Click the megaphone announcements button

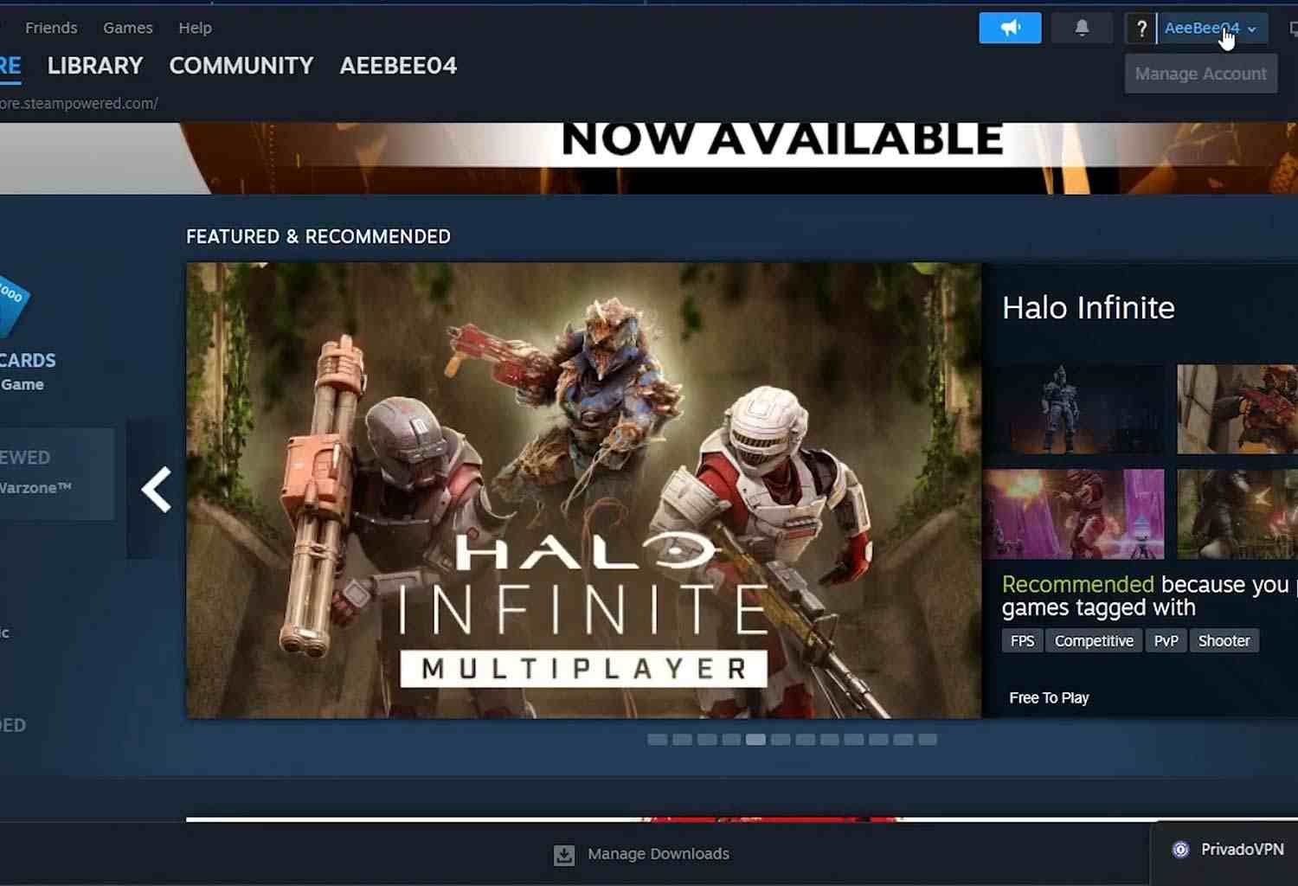click(x=1010, y=29)
